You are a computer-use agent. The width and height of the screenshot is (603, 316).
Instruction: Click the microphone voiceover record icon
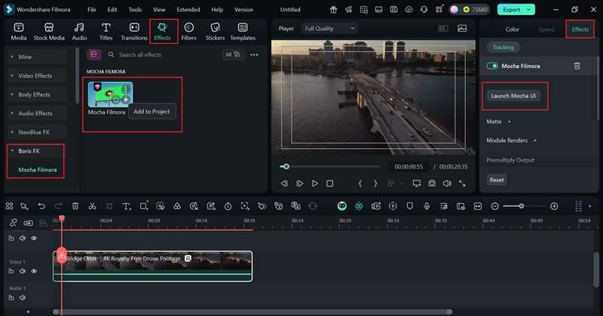click(x=427, y=206)
